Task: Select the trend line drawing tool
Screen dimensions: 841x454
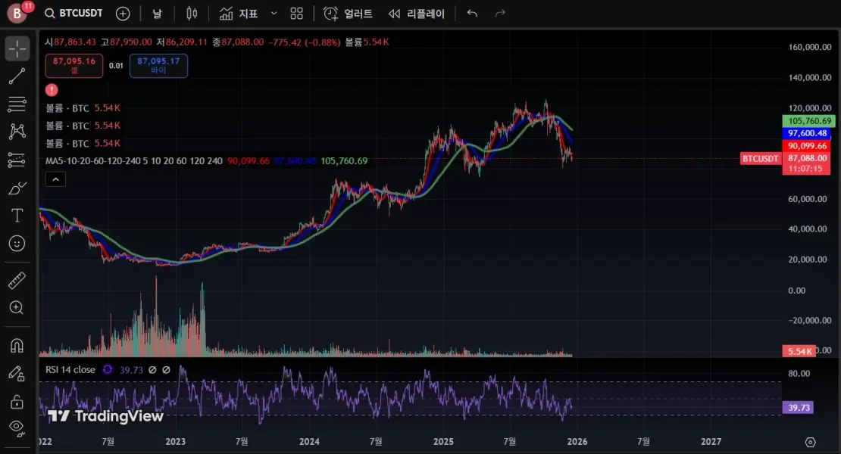Action: pos(17,76)
